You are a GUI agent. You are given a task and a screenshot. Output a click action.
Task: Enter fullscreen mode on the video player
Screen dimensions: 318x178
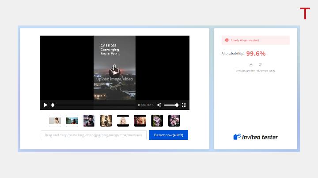click(184, 105)
